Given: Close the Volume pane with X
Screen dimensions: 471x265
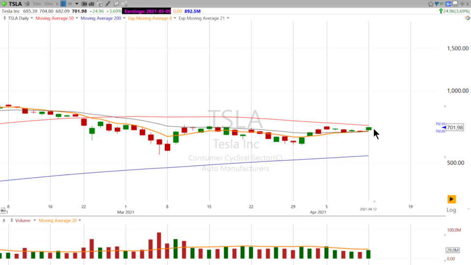Looking at the screenshot, I should point(4,220).
